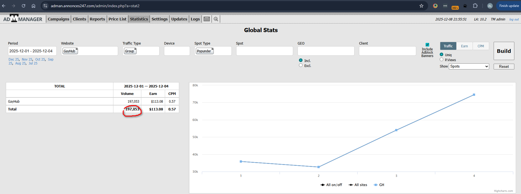
Task: Reload the page with the refresh icon
Action: [24, 6]
